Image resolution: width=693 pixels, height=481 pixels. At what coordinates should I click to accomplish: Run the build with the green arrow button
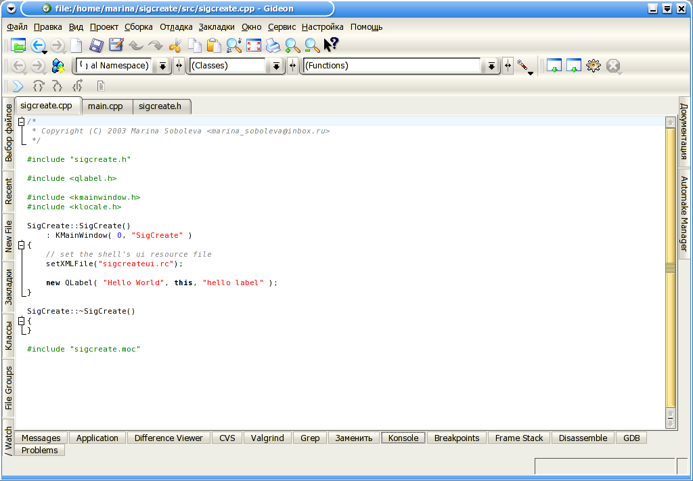(x=17, y=86)
